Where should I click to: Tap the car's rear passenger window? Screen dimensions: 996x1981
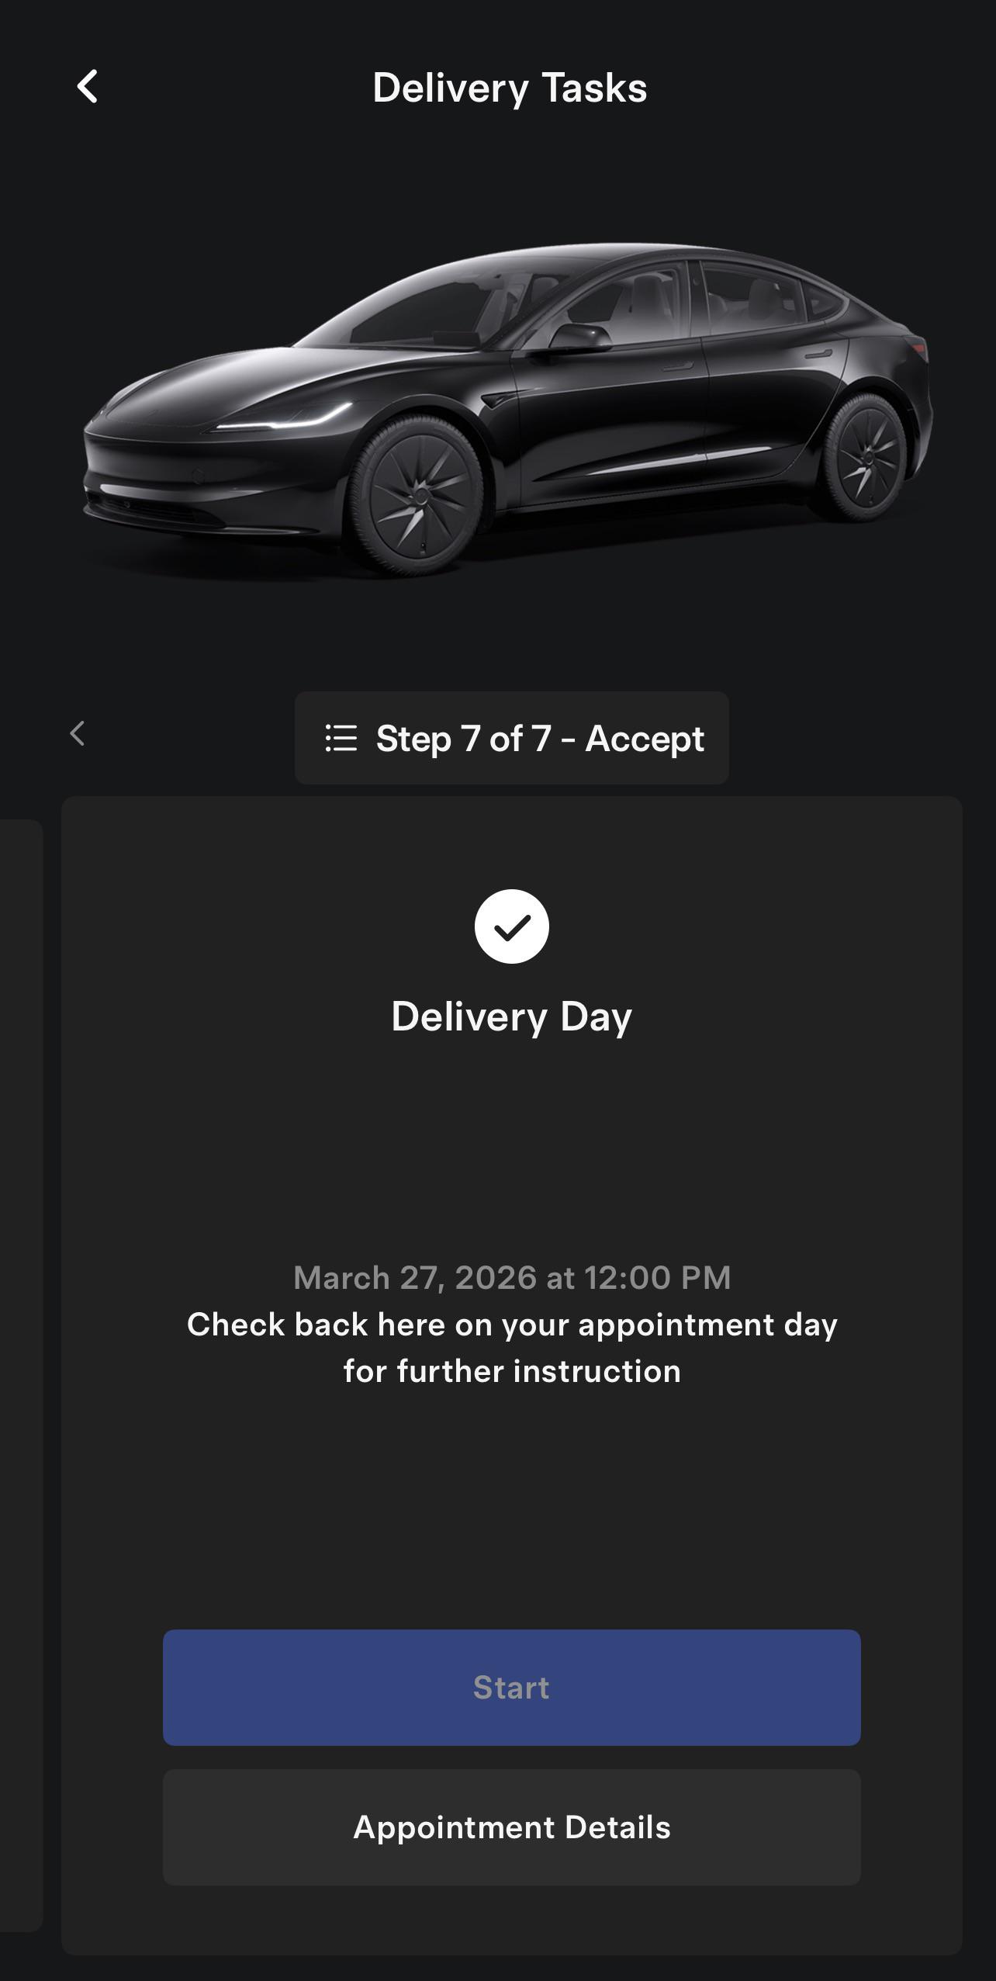click(x=749, y=297)
